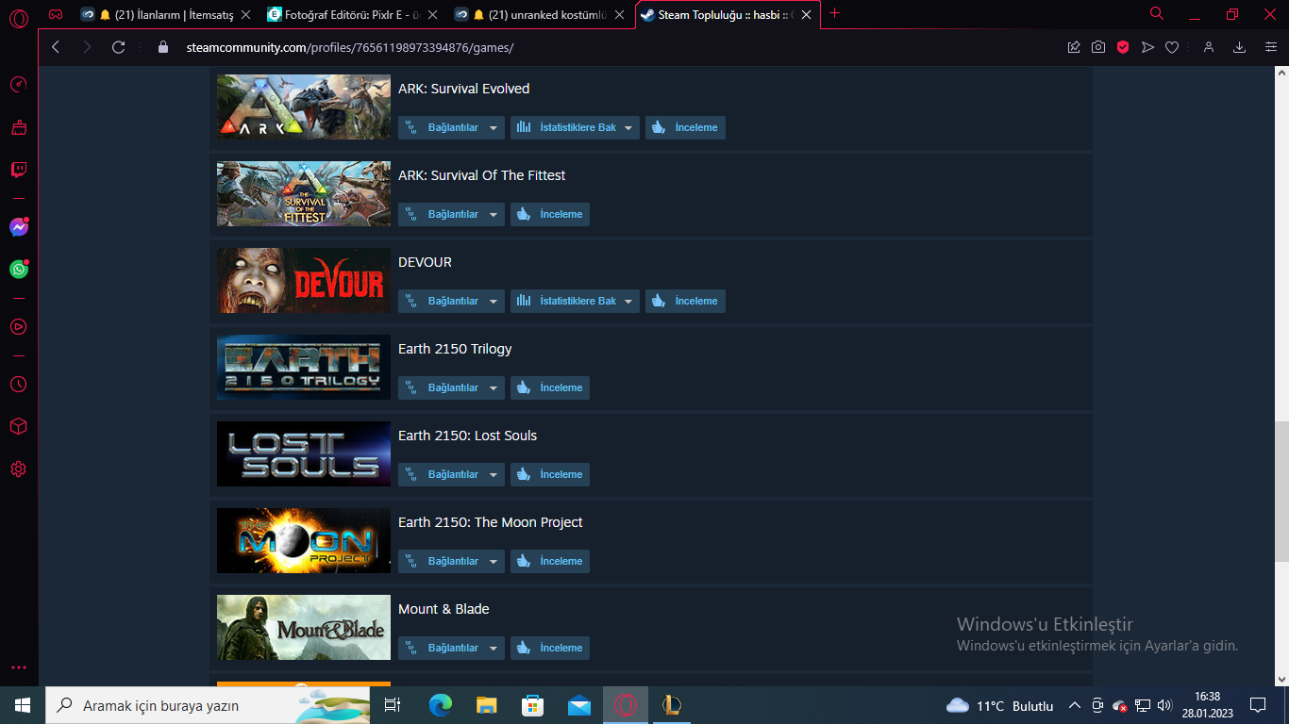Open Easy Setup sliders icon
Image resolution: width=1289 pixels, height=724 pixels.
pos(1271,47)
